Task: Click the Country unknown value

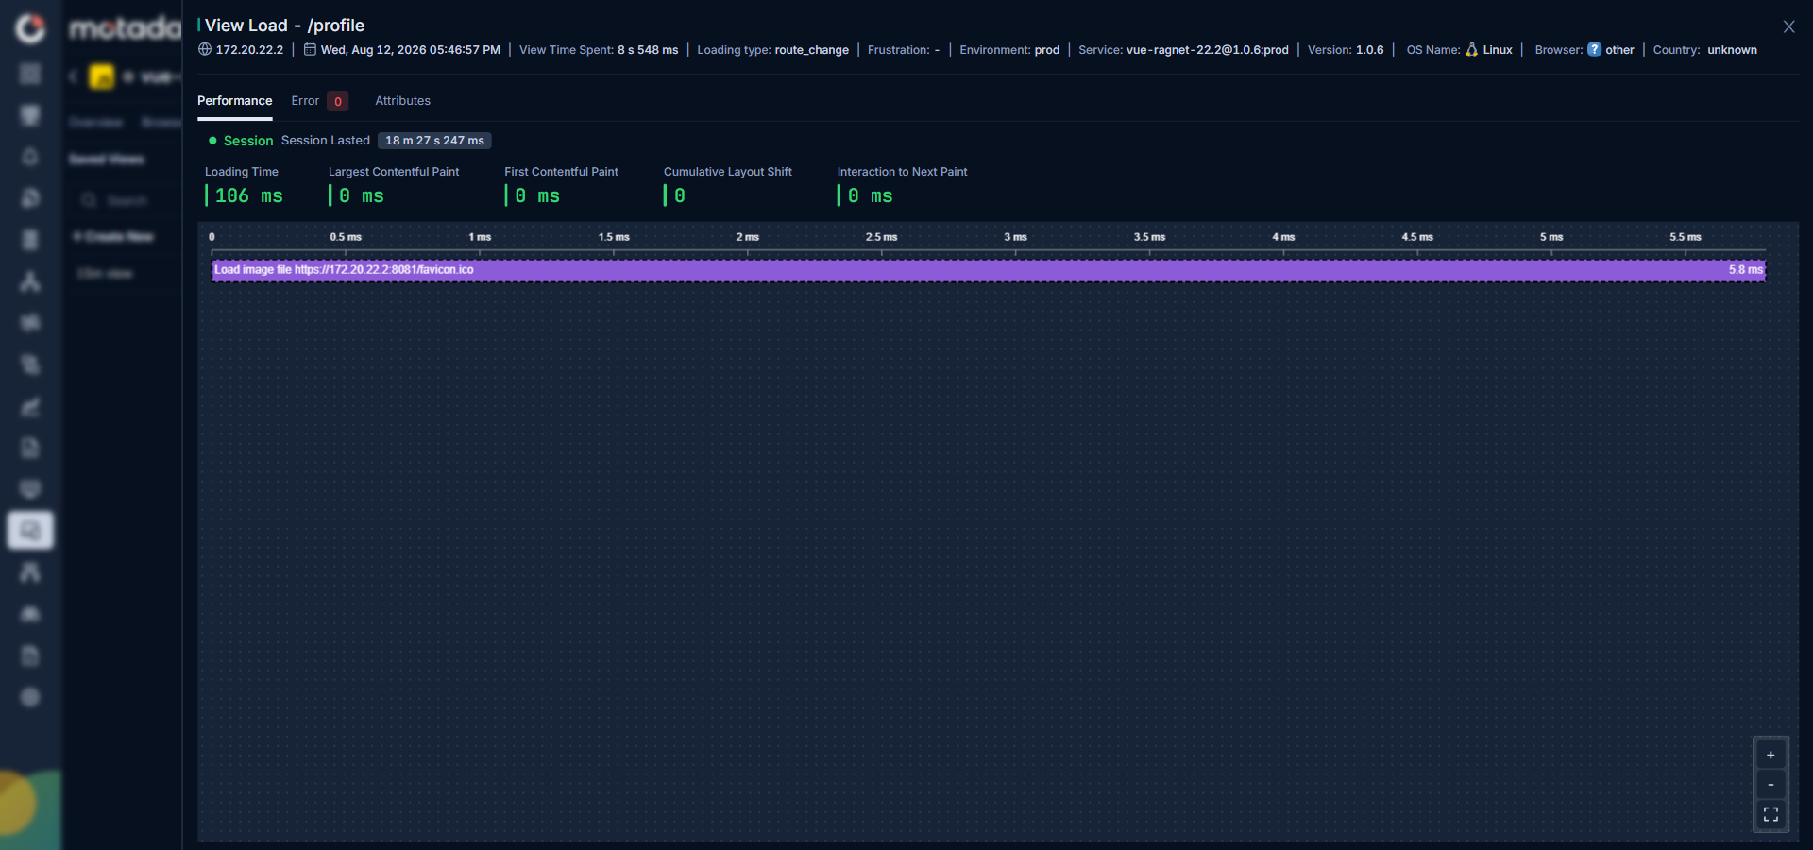Action: click(1732, 50)
